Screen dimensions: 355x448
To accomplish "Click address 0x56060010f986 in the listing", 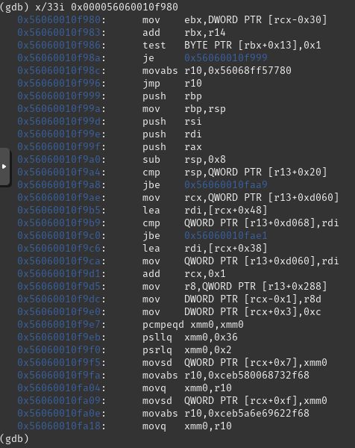I will pyautogui.click(x=59, y=45).
